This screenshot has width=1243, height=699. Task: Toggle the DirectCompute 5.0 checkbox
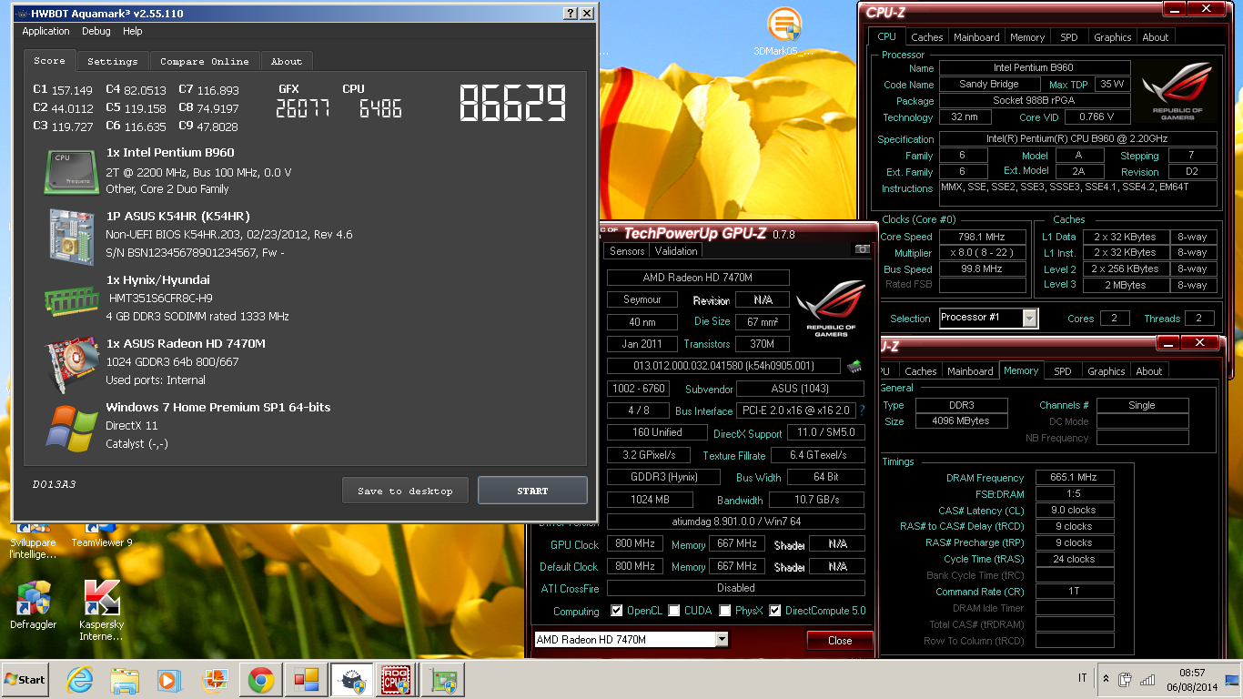click(x=775, y=611)
